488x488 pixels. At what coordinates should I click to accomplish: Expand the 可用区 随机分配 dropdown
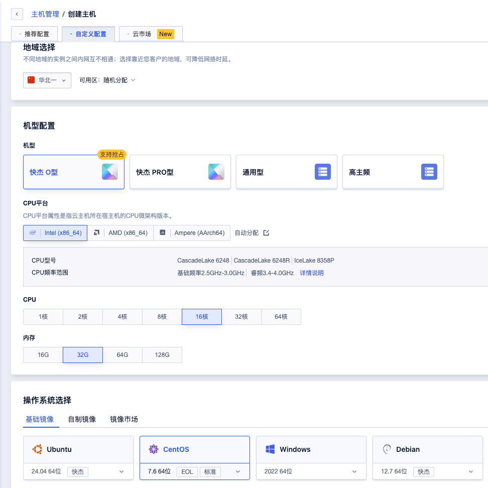(107, 80)
